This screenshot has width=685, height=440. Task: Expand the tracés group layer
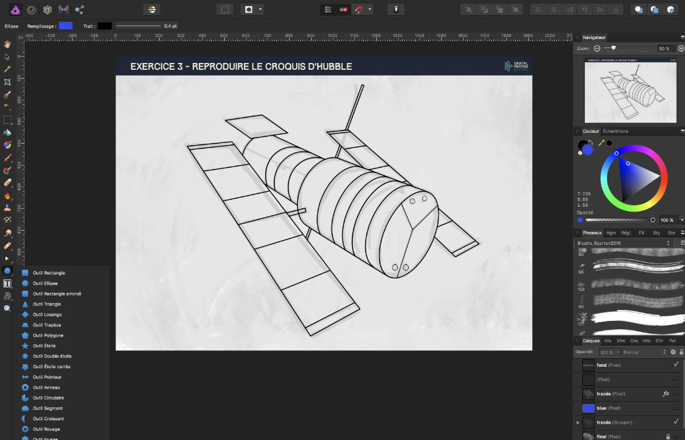click(x=578, y=422)
